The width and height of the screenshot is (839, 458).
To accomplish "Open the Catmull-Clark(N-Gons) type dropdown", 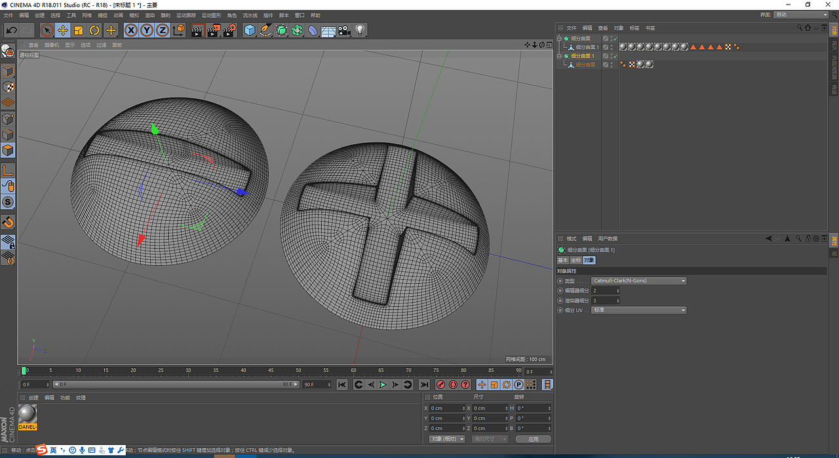I will coord(639,281).
